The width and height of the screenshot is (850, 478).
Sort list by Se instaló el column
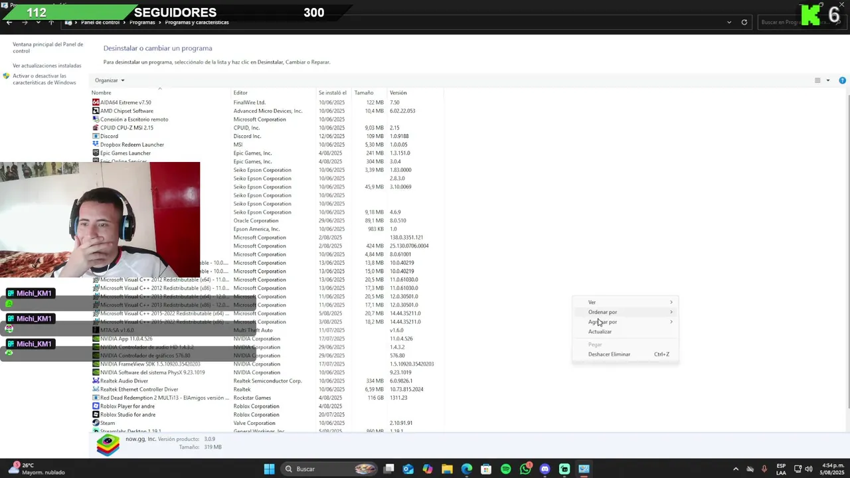pyautogui.click(x=333, y=93)
